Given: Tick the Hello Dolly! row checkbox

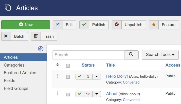Looking at the screenshot, I should (68, 77).
